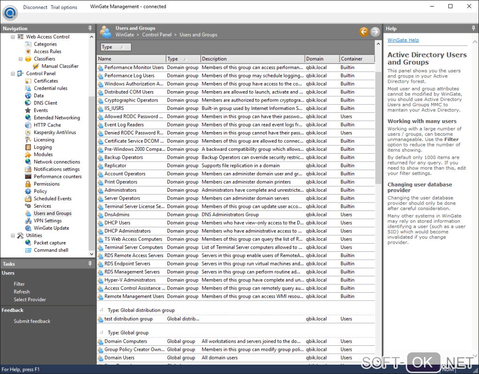The height and width of the screenshot is (374, 479).
Task: Pin the Navigation panel
Action: tap(90, 28)
